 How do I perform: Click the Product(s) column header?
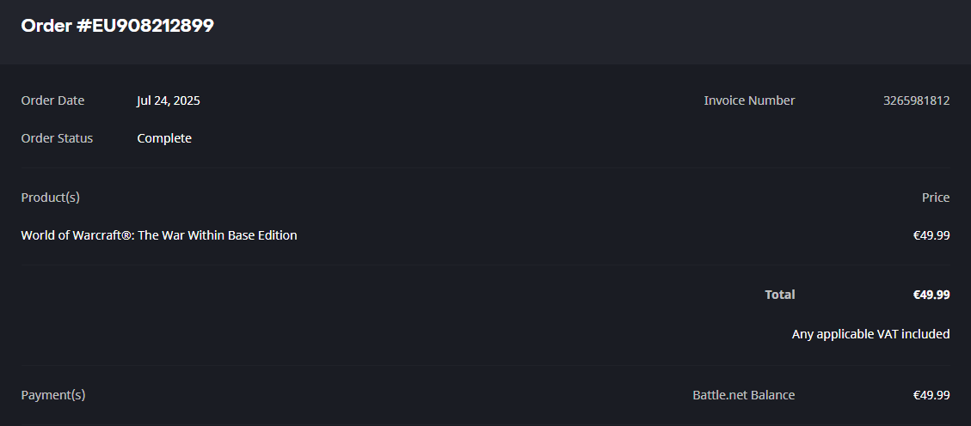[x=50, y=198]
